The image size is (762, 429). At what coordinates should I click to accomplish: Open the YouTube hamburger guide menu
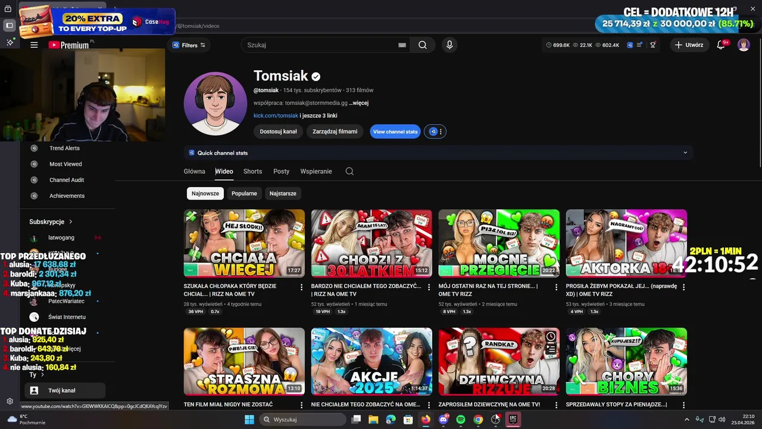34,45
